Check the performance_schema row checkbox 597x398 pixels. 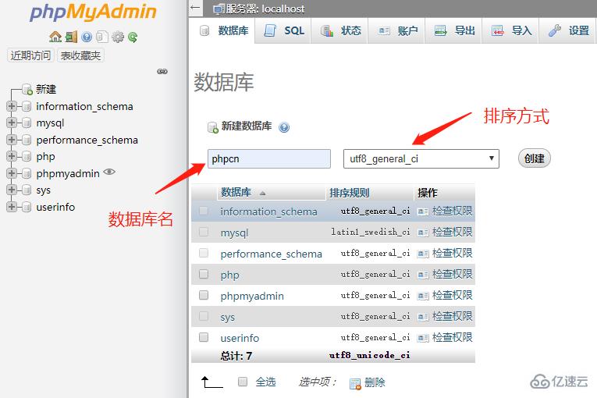click(204, 253)
